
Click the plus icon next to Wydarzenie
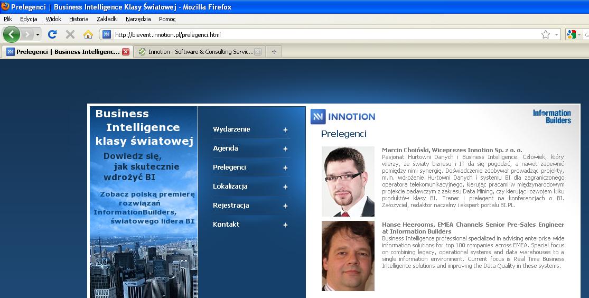click(x=285, y=129)
